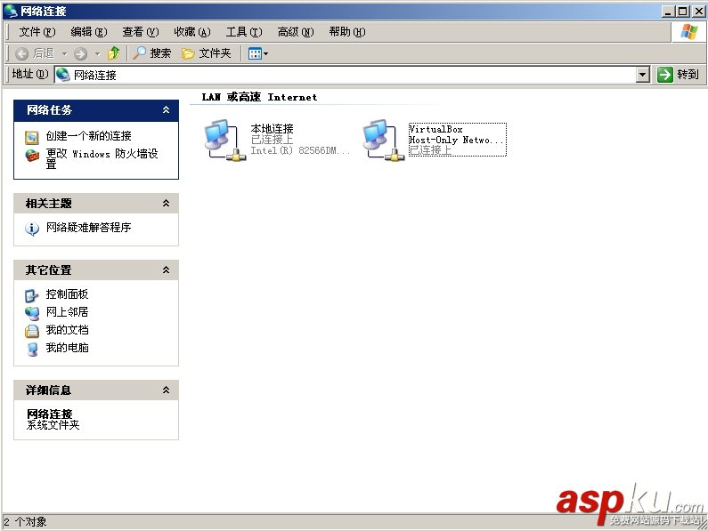The width and height of the screenshot is (708, 531).
Task: Click the firewall brick wall icon
Action: [x=31, y=155]
